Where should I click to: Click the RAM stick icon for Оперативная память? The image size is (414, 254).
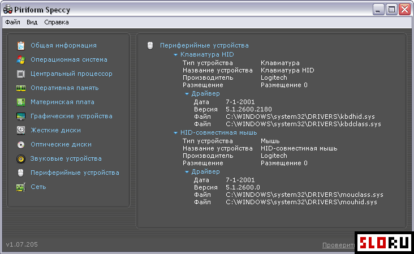coord(21,88)
